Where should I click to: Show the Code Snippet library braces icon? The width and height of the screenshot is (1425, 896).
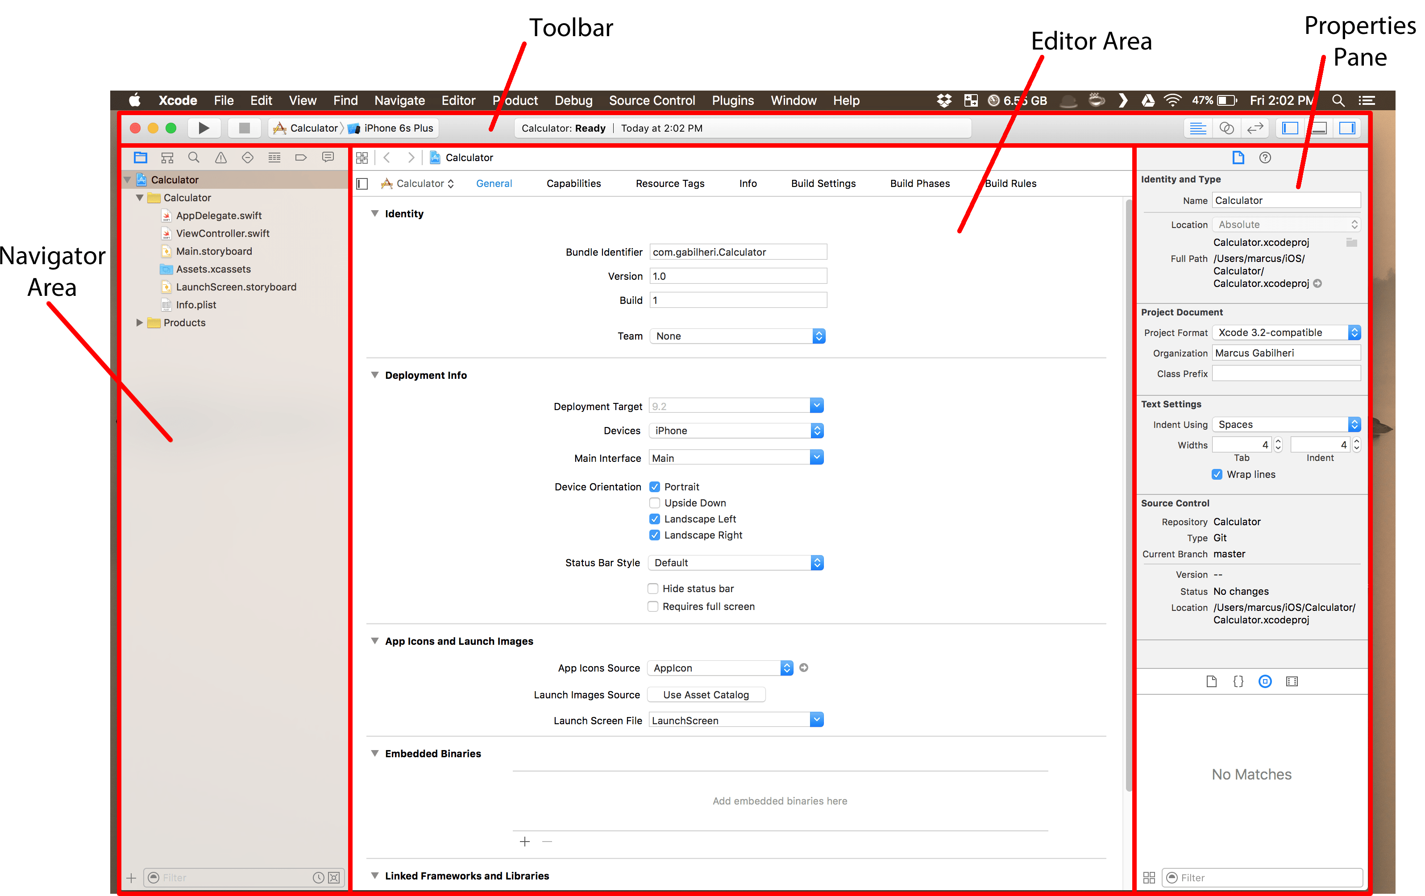[x=1238, y=681]
